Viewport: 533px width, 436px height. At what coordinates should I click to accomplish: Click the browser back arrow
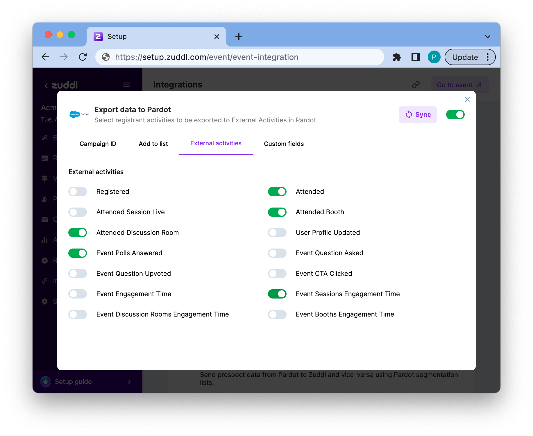[45, 57]
